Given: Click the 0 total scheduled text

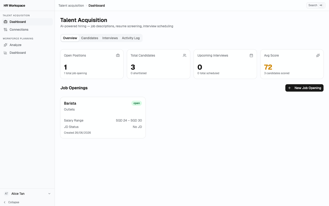Looking at the screenshot, I should 208,73.
